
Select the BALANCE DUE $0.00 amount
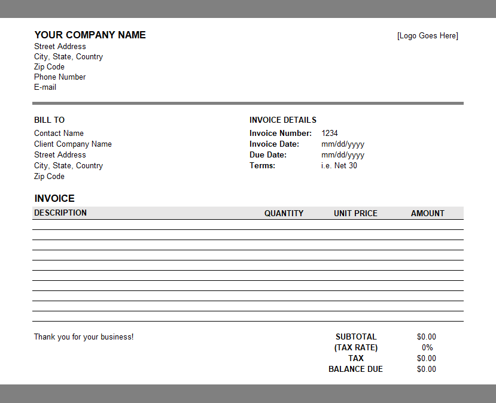click(427, 369)
